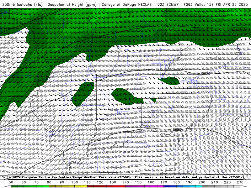The height and width of the screenshot is (188, 251).
Task: Click the 10620 height contour label
Action: pos(205,74)
